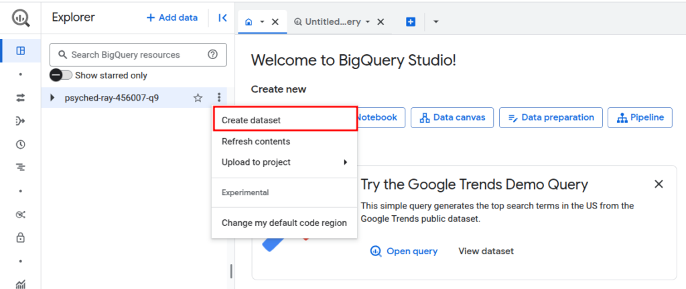This screenshot has width=686, height=289.
Task: Click the Explorer panel heading
Action: tap(74, 18)
